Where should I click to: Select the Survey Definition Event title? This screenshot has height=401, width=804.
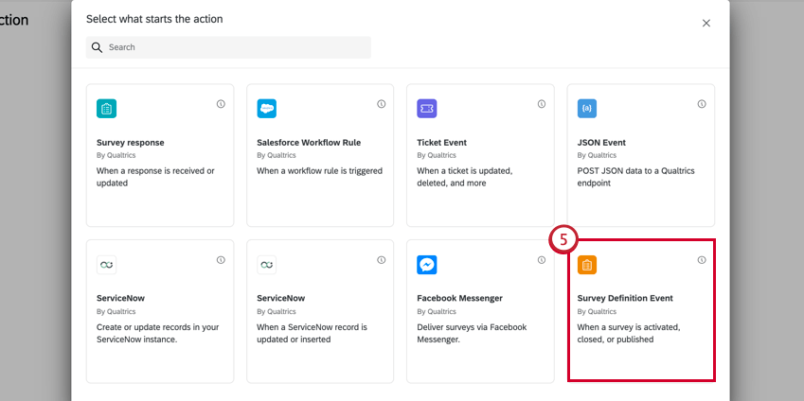point(625,298)
